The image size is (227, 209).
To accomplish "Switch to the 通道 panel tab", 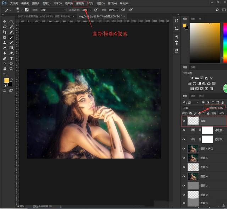I will (193, 96).
